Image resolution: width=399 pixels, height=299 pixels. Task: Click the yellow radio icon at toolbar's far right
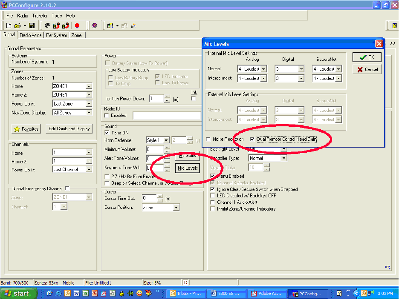(394, 26)
